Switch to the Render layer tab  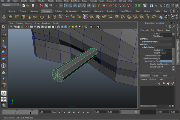[155, 76]
